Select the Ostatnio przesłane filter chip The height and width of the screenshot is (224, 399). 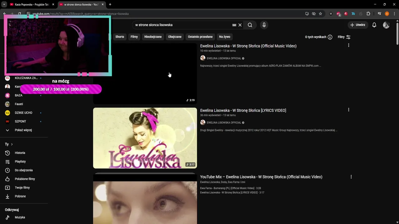tap(200, 37)
